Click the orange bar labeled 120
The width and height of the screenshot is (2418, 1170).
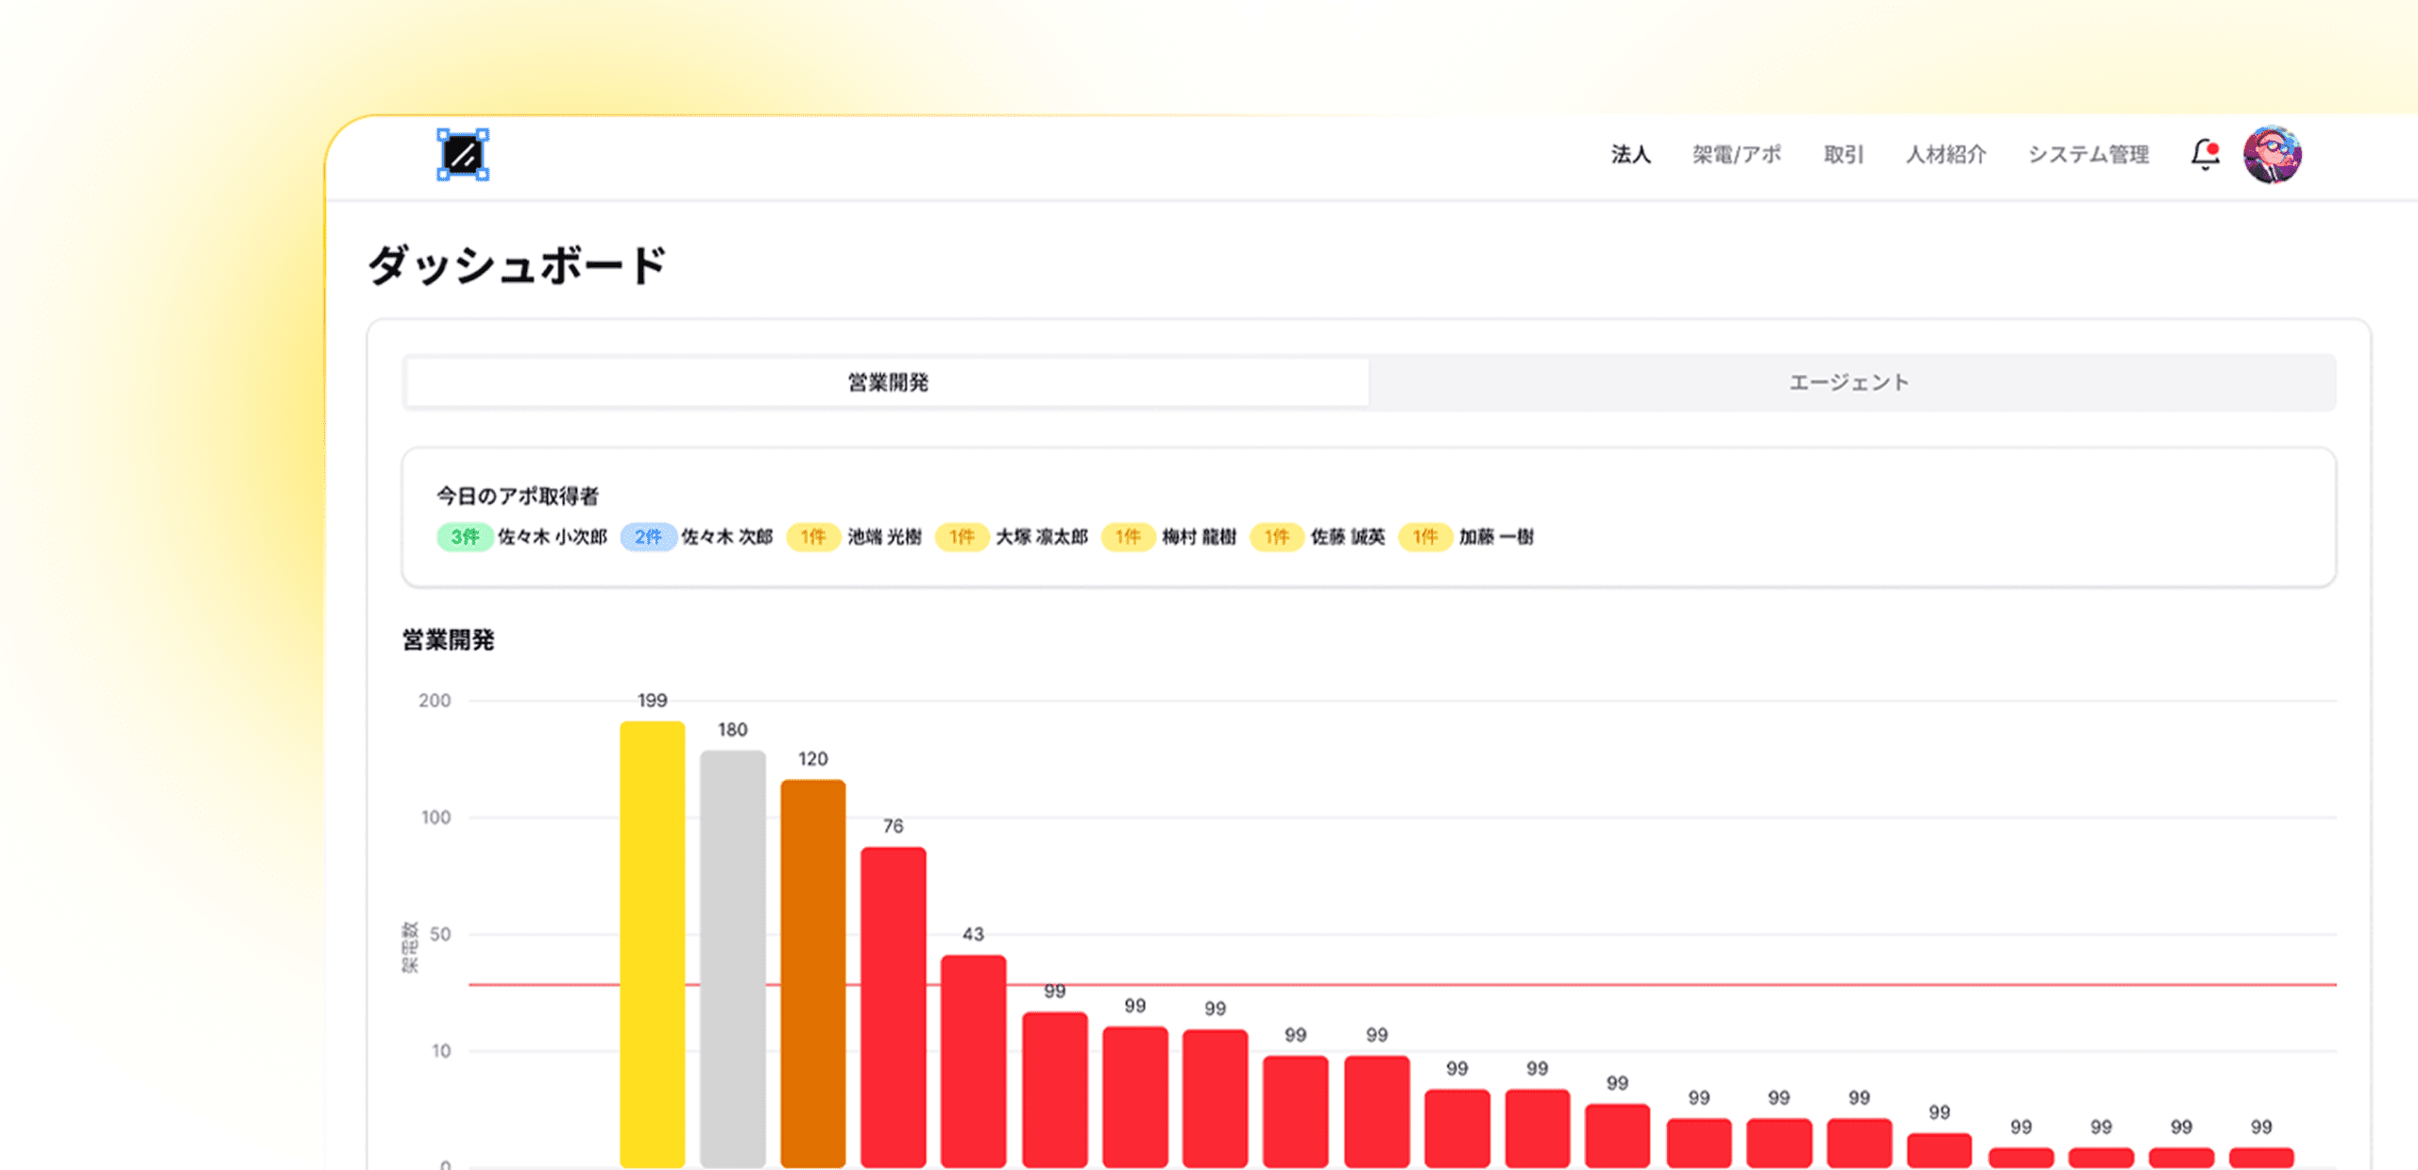pos(812,973)
